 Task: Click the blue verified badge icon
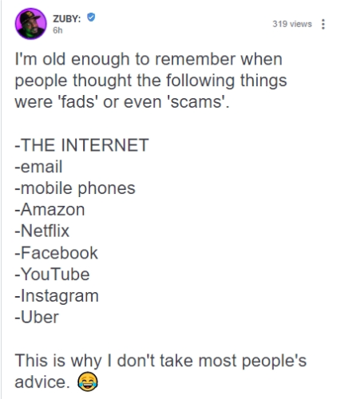[x=91, y=18]
